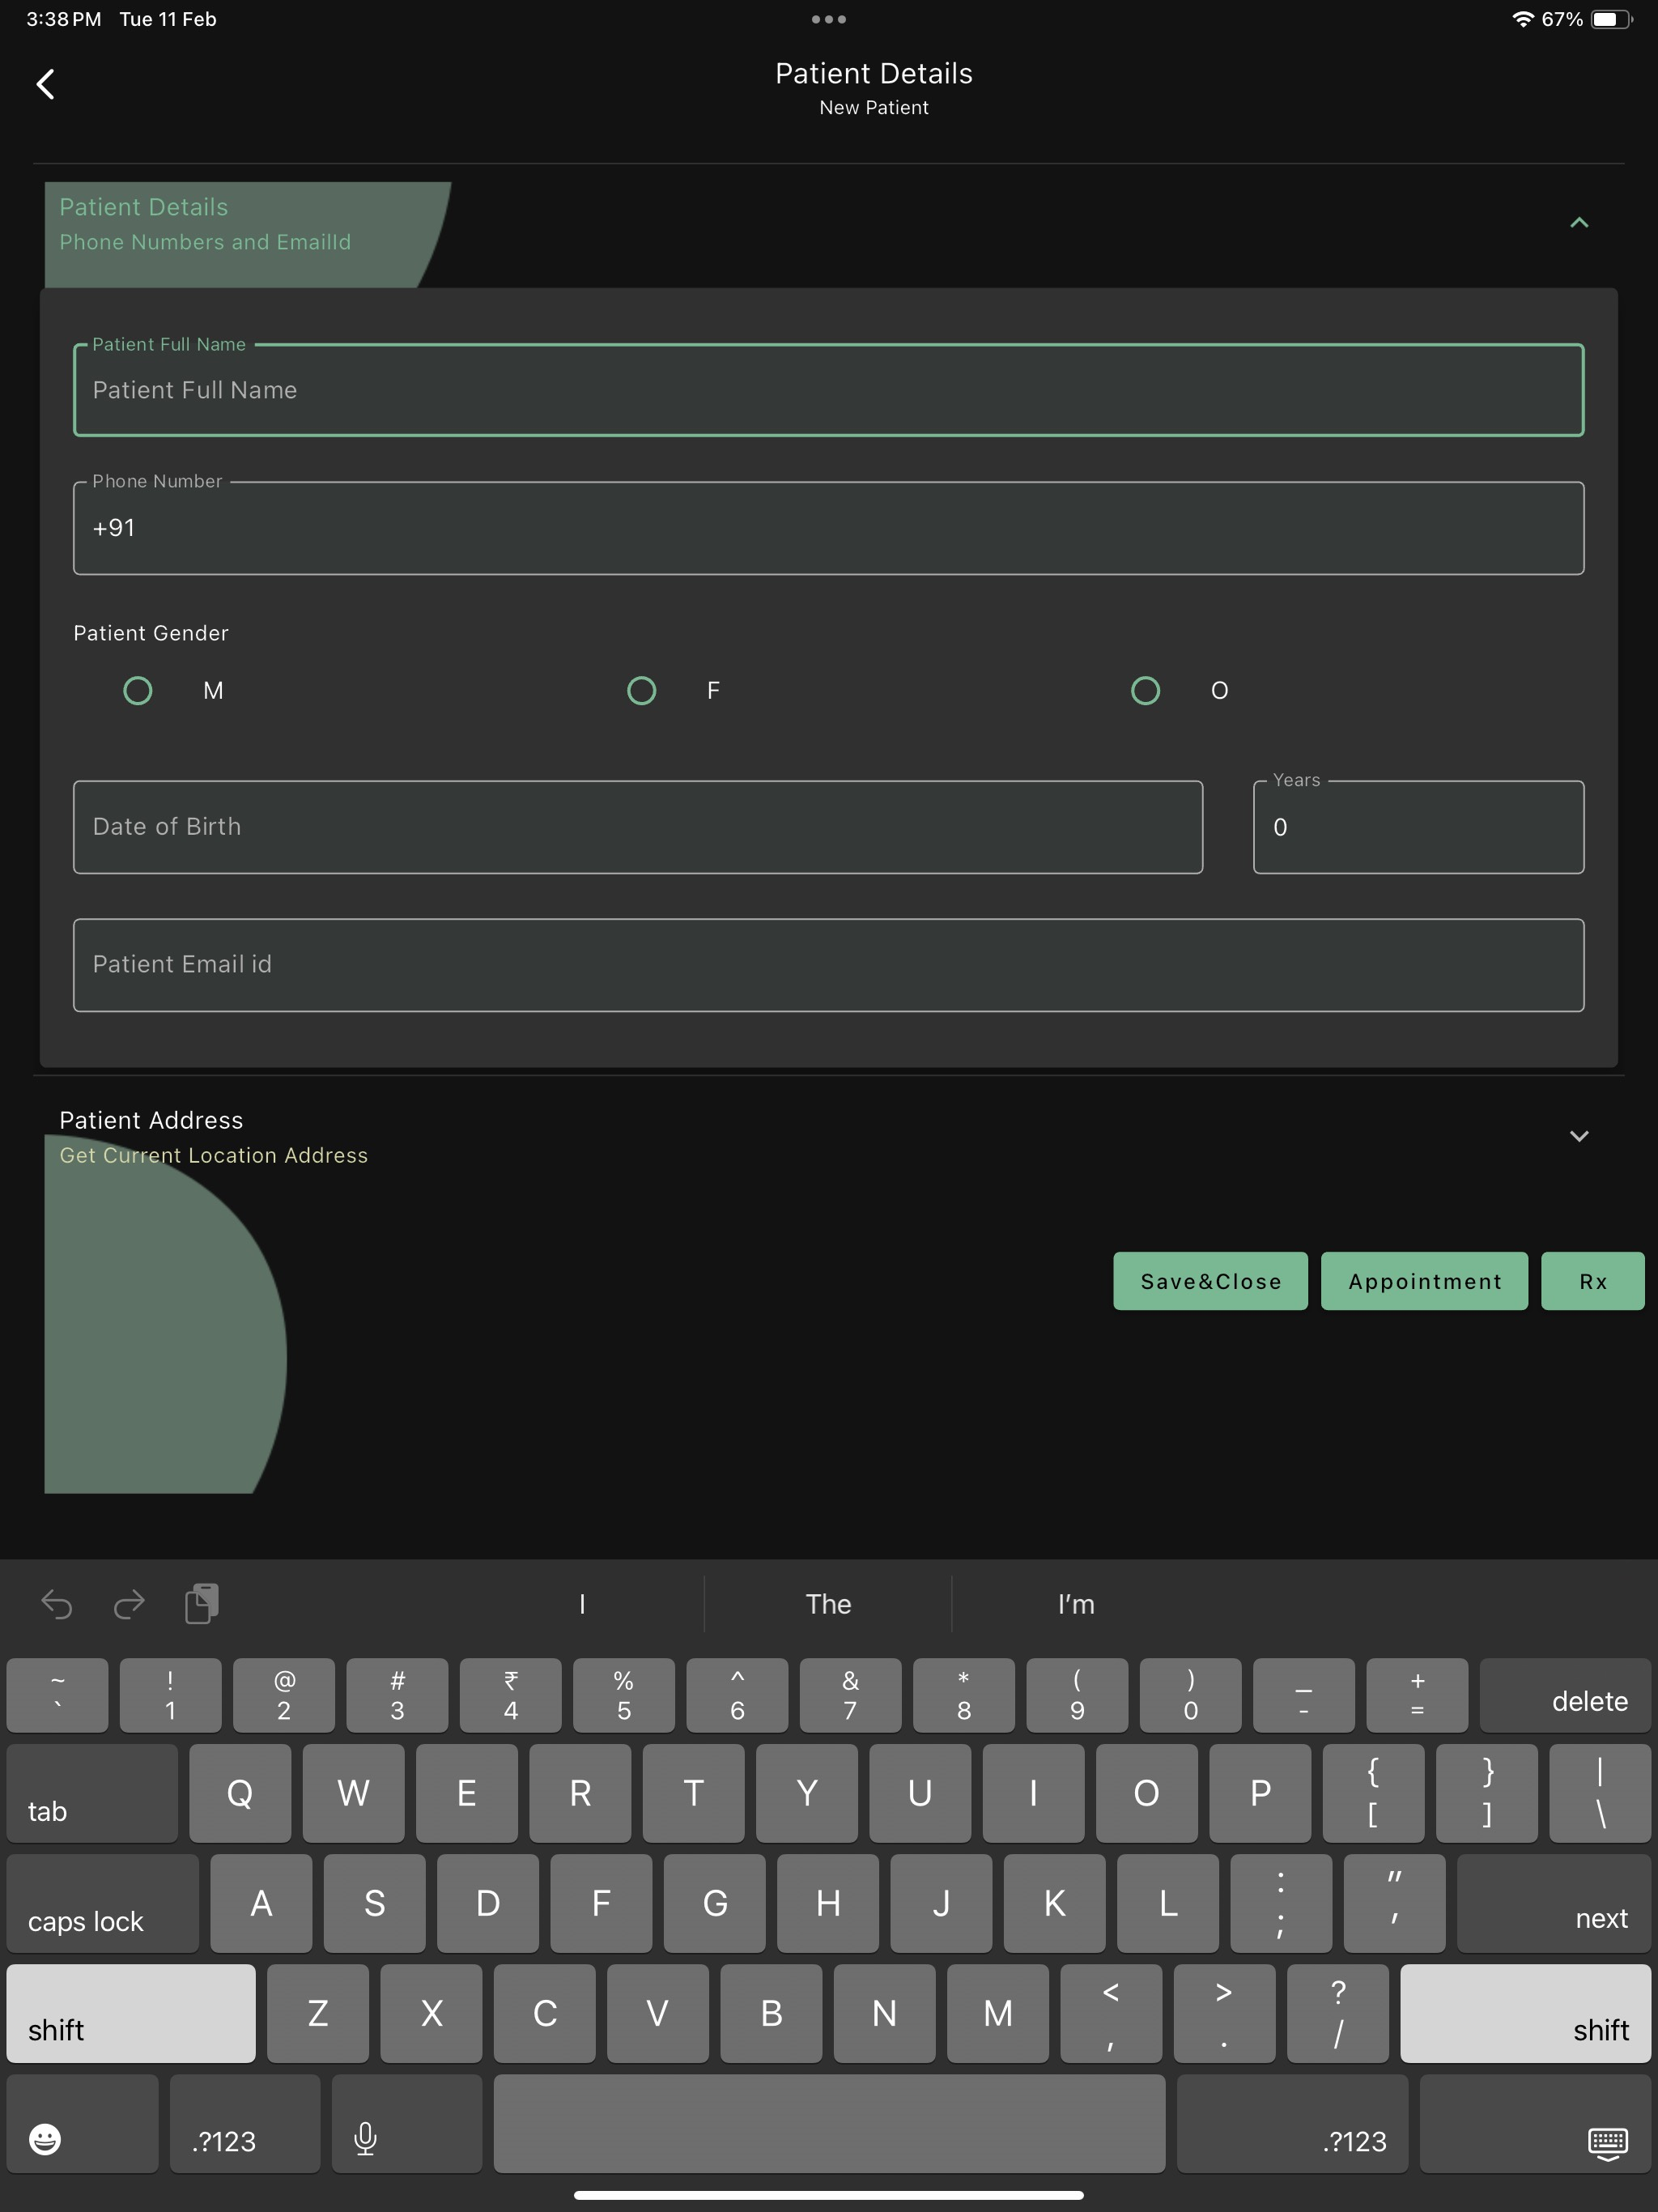The image size is (1658, 2212).
Task: Tap the backslash pipe key
Action: tap(1600, 1794)
